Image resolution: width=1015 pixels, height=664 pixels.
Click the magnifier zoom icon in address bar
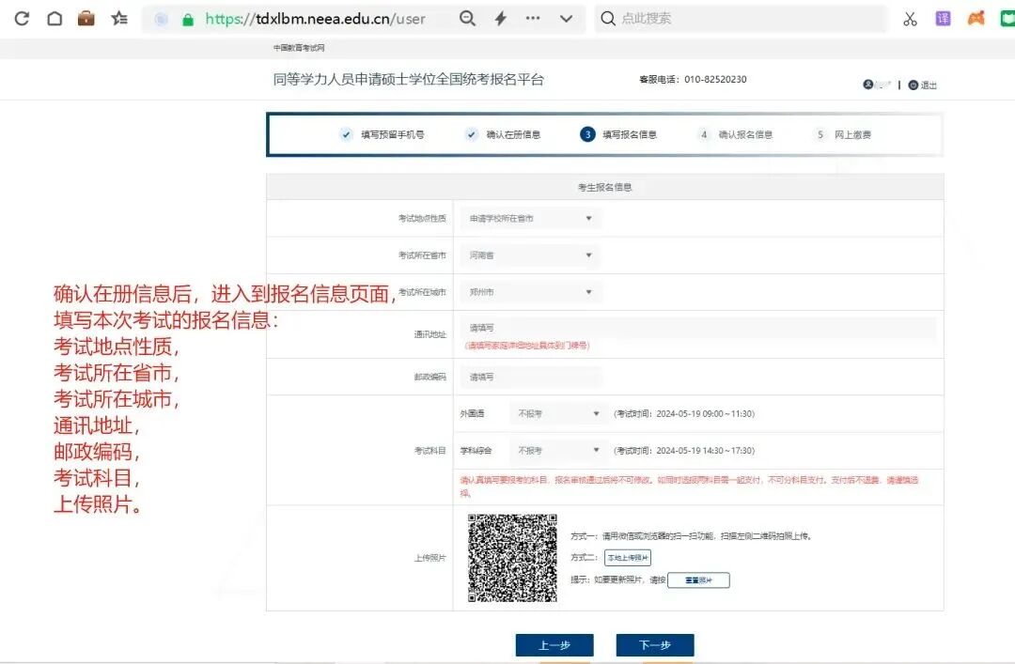pos(468,18)
